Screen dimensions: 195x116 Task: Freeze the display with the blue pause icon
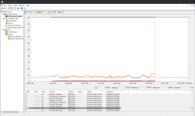pyautogui.click(x=59, y=12)
